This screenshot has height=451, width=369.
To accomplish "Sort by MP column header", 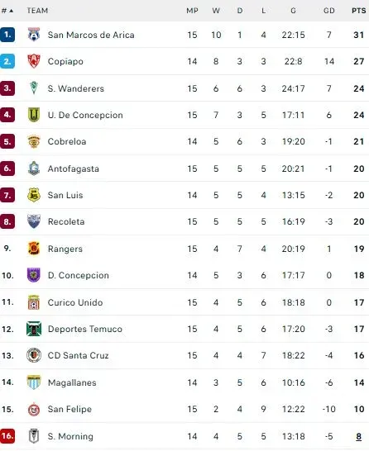I will tap(192, 11).
